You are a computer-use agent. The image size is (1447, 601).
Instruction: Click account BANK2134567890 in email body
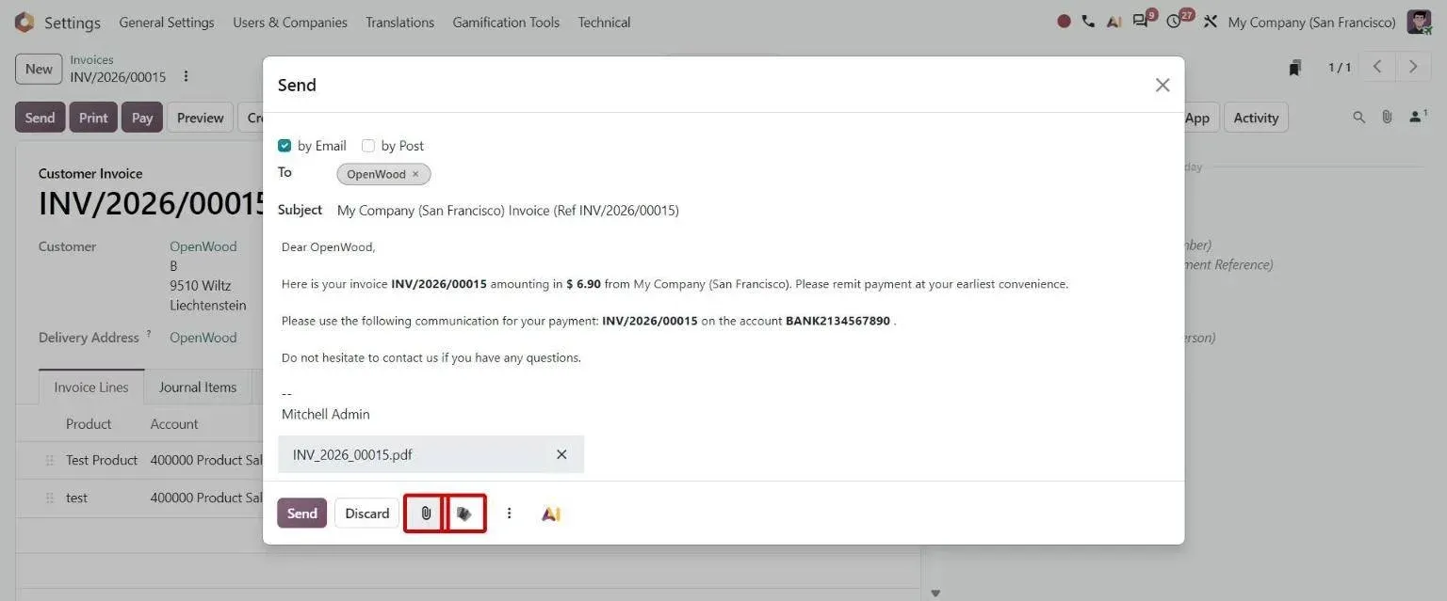[x=837, y=321]
